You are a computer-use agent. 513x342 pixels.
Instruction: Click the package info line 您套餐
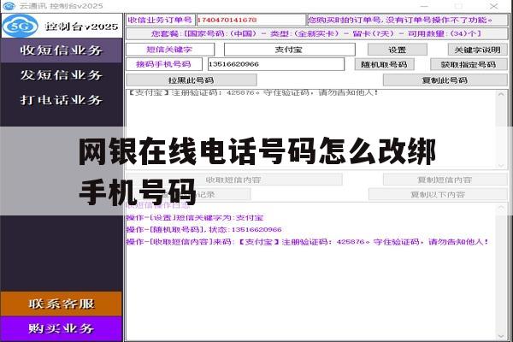[x=316, y=33]
